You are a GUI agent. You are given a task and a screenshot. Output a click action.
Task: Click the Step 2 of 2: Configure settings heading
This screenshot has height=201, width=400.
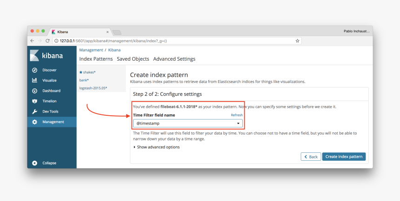[x=167, y=94]
